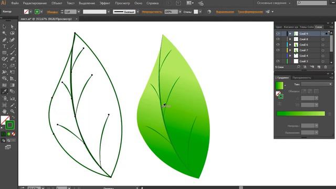This screenshot has height=189, width=336.
Task: Switch to the Цвет panel tab
Action: pyautogui.click(x=279, y=27)
